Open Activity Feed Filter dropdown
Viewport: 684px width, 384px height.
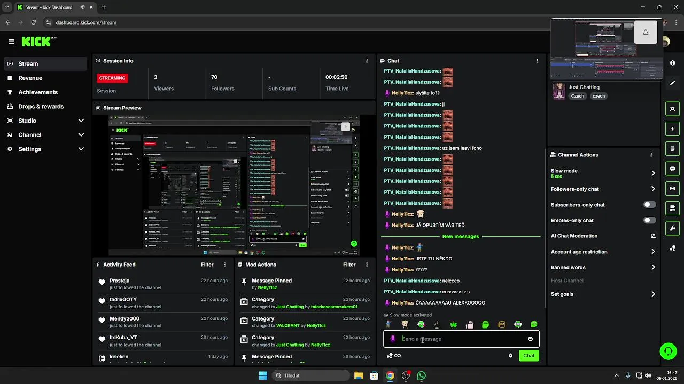point(207,265)
